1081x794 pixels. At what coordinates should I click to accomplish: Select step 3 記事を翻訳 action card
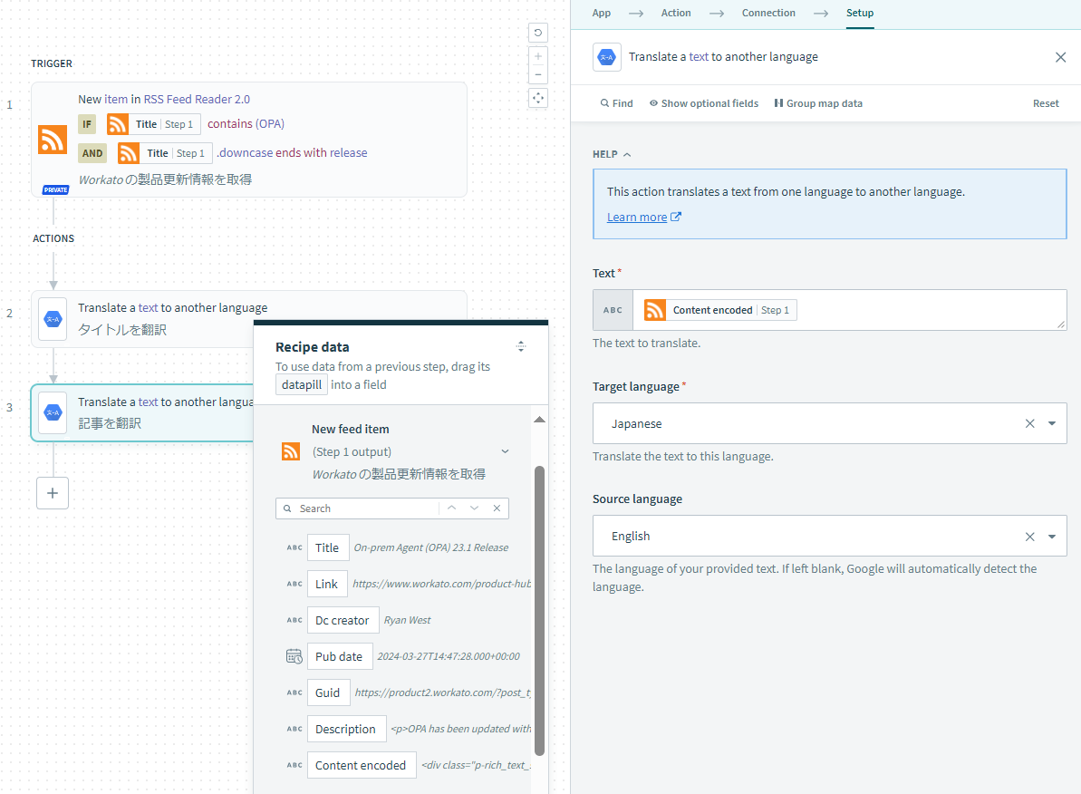pyautogui.click(x=142, y=412)
